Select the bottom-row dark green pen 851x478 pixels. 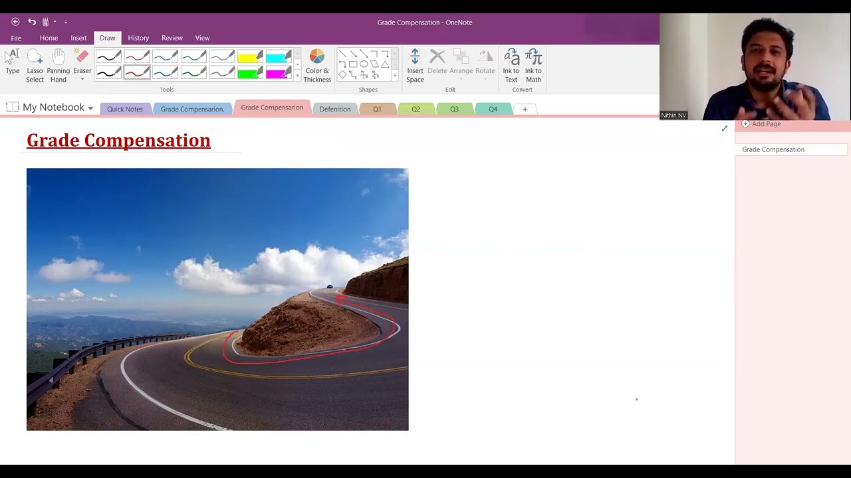(193, 72)
